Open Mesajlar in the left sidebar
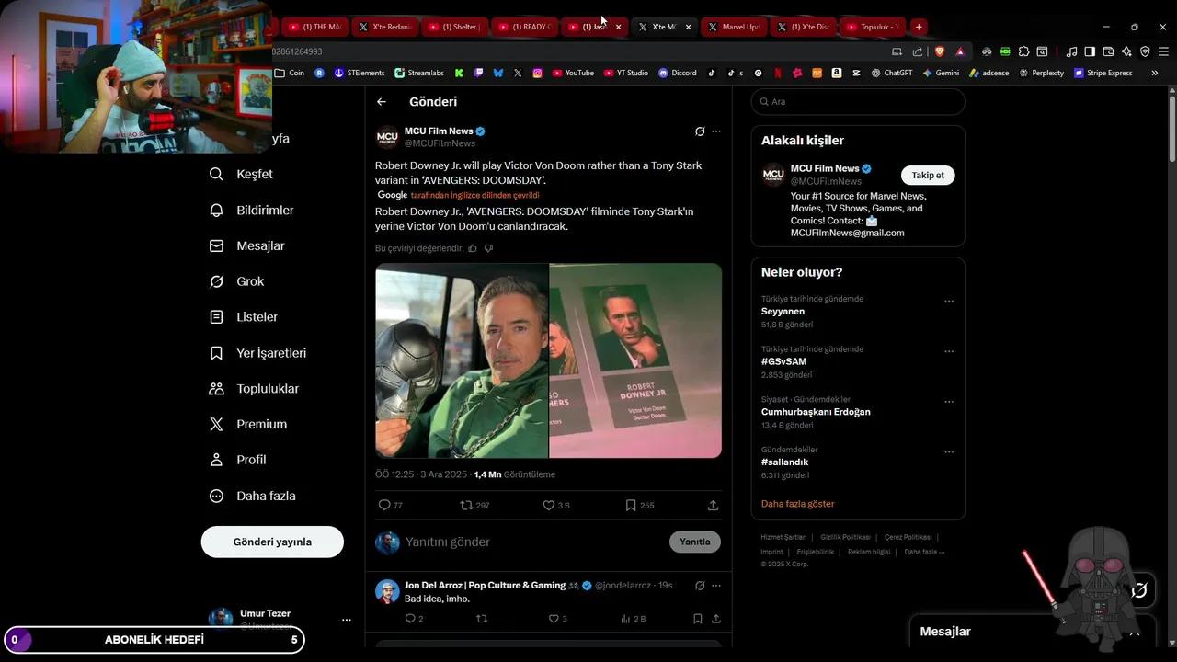This screenshot has height=662, width=1177. click(247, 245)
